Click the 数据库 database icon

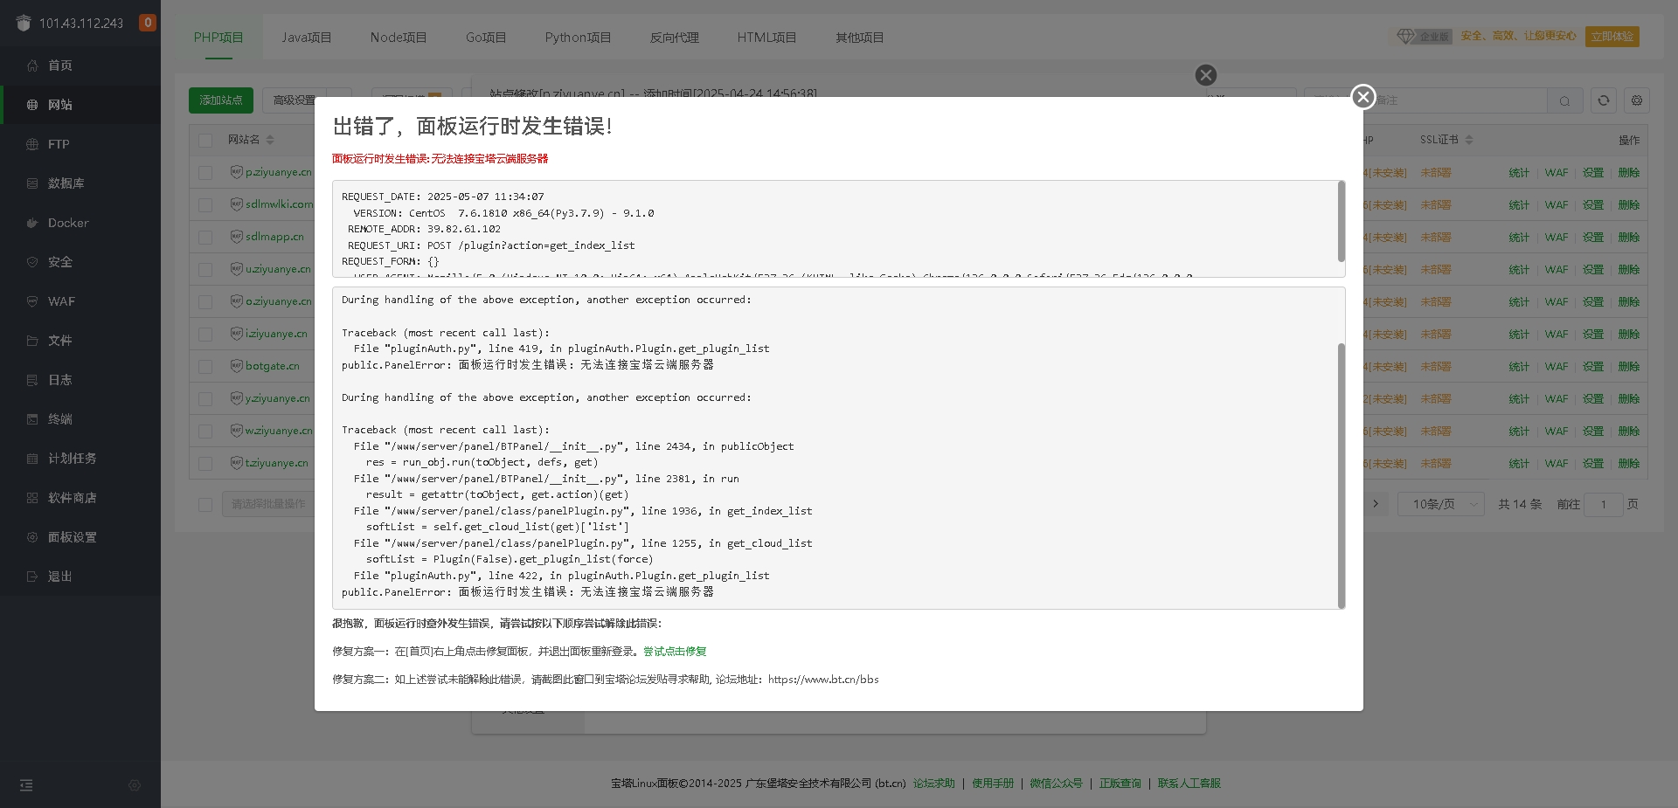pos(32,183)
